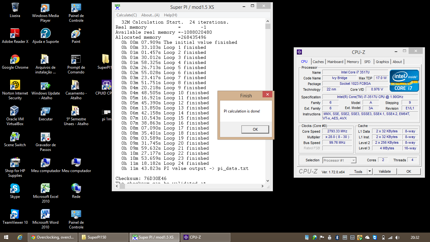Click battery status icon in tray
Viewport: 430px width, 242px height.
point(383,237)
